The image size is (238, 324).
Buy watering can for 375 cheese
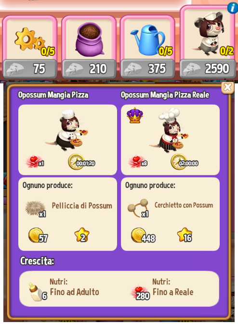(147, 69)
